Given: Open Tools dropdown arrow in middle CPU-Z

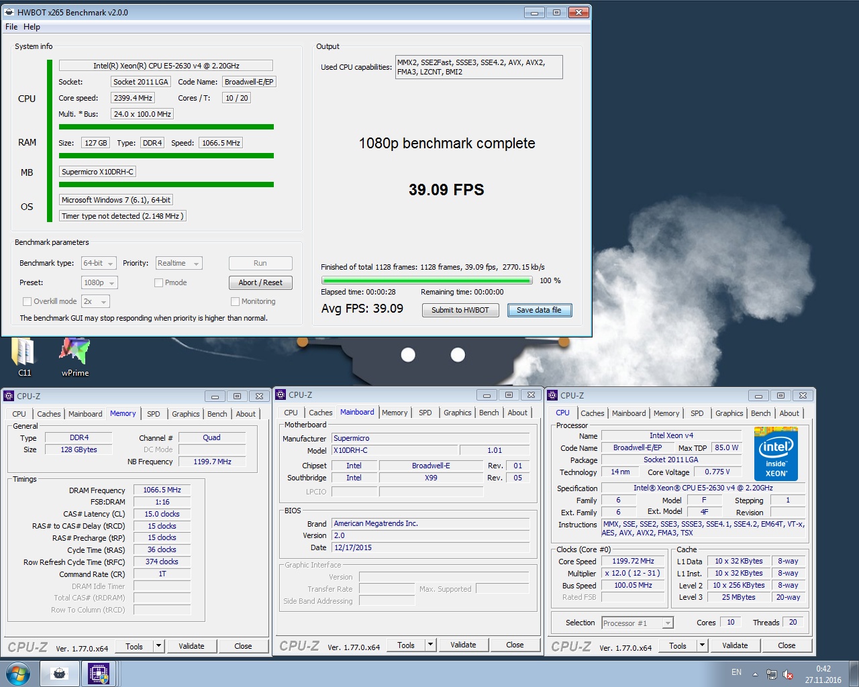Looking at the screenshot, I should [x=431, y=645].
